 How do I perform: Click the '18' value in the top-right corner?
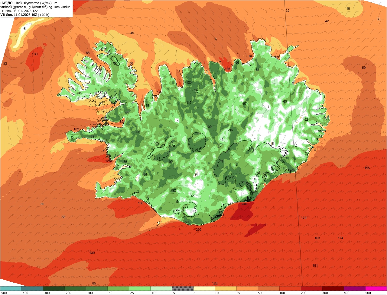pos(348,9)
